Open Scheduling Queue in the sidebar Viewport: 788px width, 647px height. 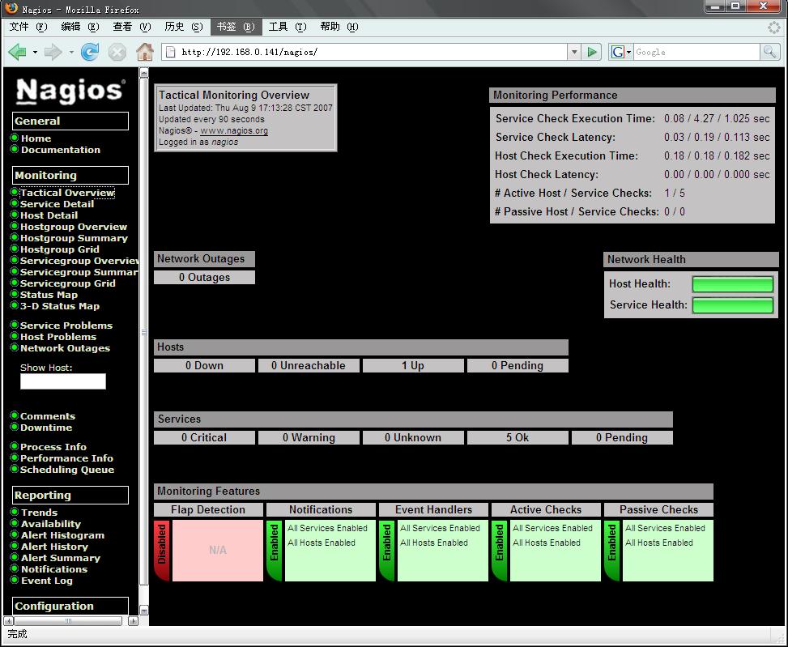click(x=67, y=469)
